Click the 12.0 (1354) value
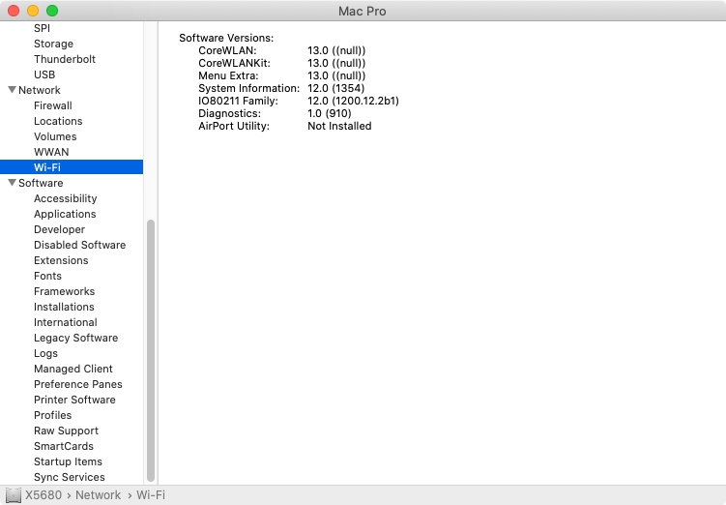Viewport: 726px width, 505px height. point(335,88)
